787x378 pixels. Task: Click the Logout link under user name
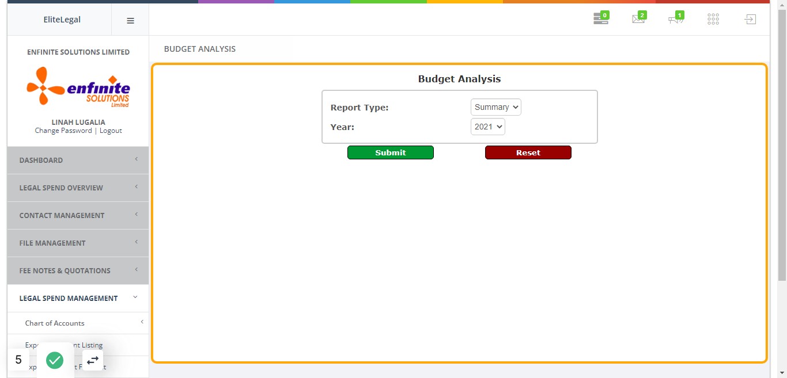pyautogui.click(x=111, y=131)
